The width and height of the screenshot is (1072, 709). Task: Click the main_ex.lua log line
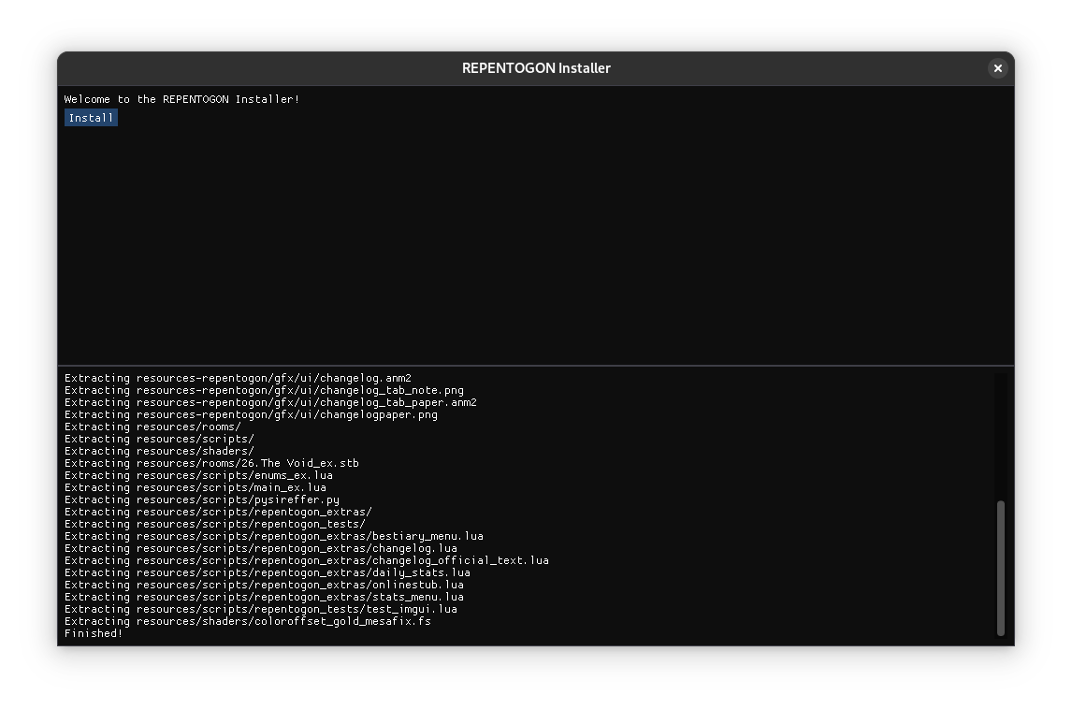click(x=196, y=487)
